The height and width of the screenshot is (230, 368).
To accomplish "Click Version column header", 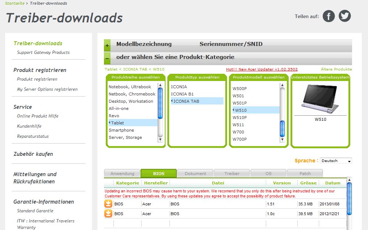I will point(282,183).
